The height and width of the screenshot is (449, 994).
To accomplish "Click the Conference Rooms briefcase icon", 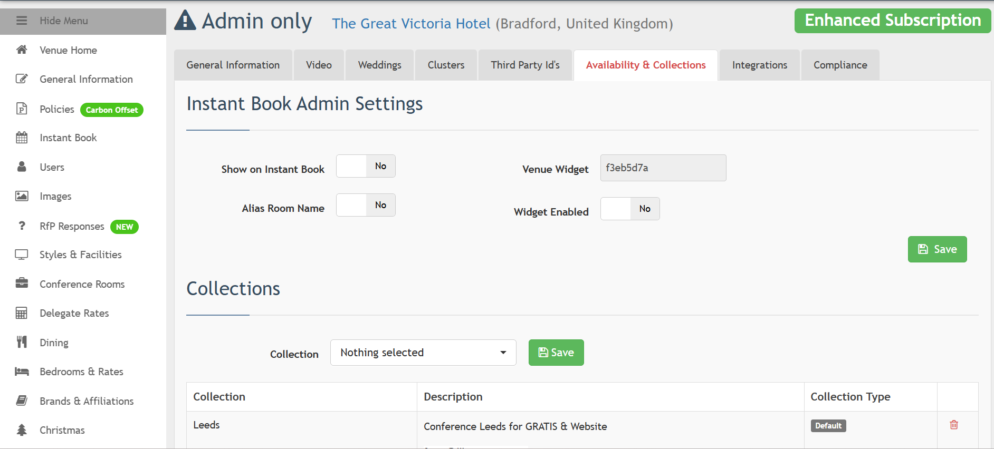I will (x=22, y=283).
